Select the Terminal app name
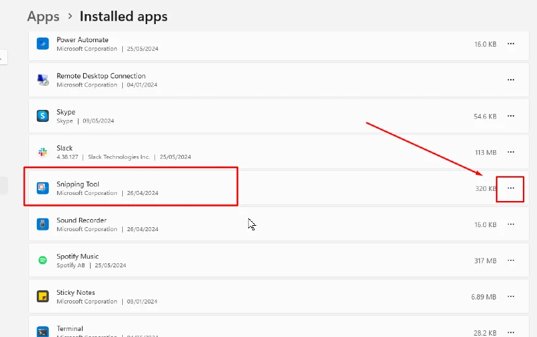The height and width of the screenshot is (337, 537). tap(70, 328)
